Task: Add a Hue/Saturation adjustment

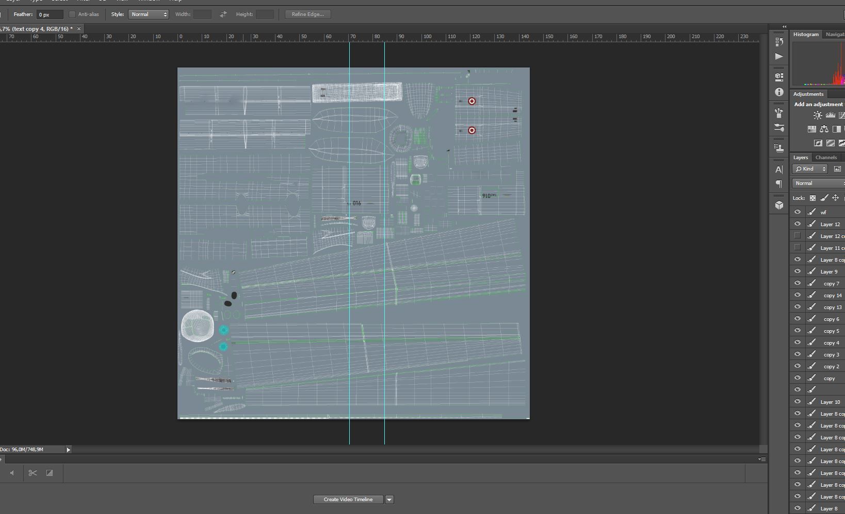Action: point(811,129)
